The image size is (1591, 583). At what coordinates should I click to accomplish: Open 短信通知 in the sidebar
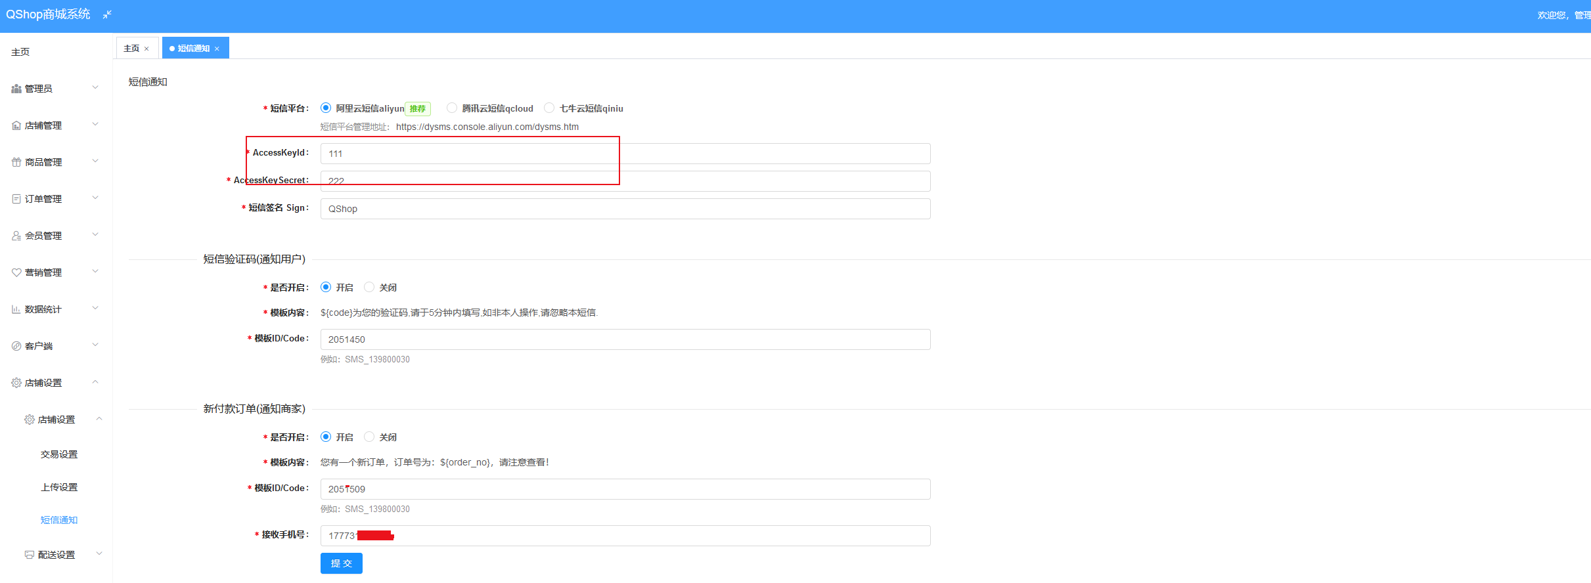(59, 520)
